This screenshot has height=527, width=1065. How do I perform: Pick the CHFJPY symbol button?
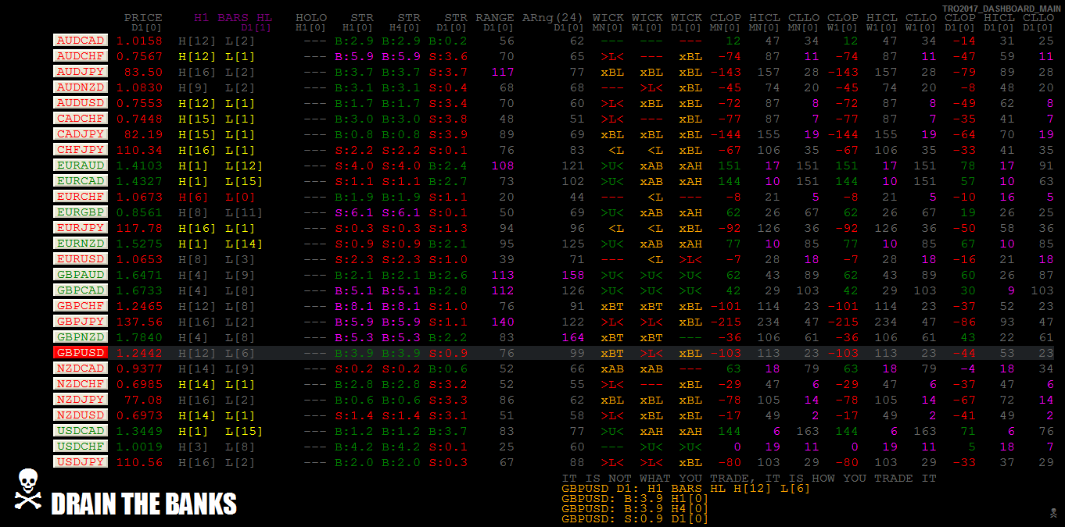[80, 149]
